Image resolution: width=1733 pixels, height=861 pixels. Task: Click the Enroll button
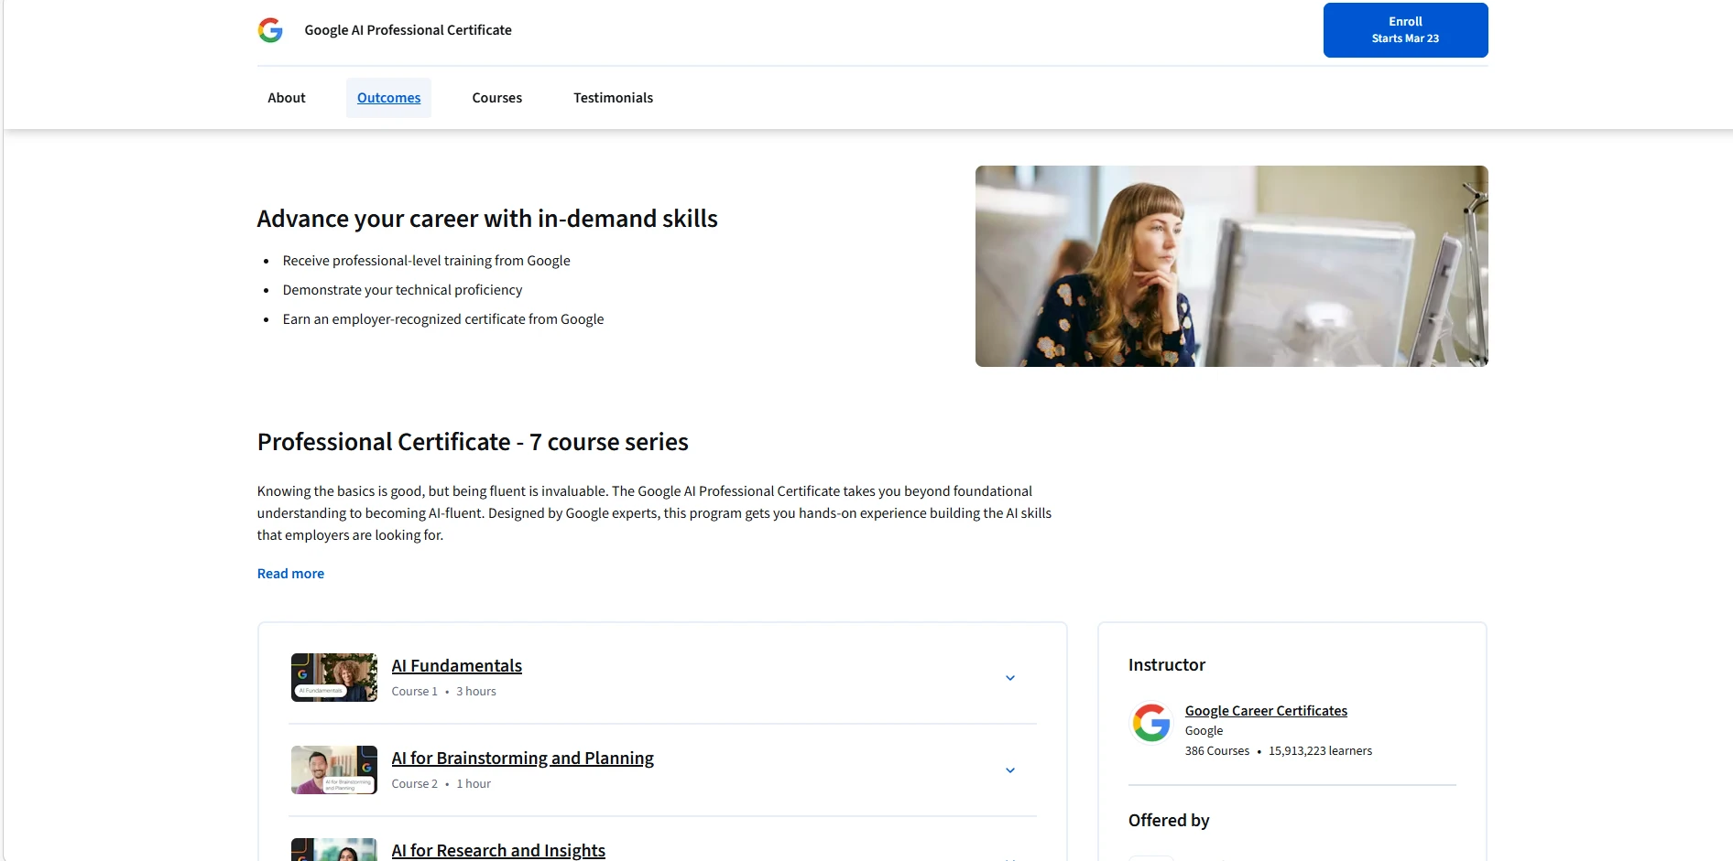pyautogui.click(x=1405, y=29)
